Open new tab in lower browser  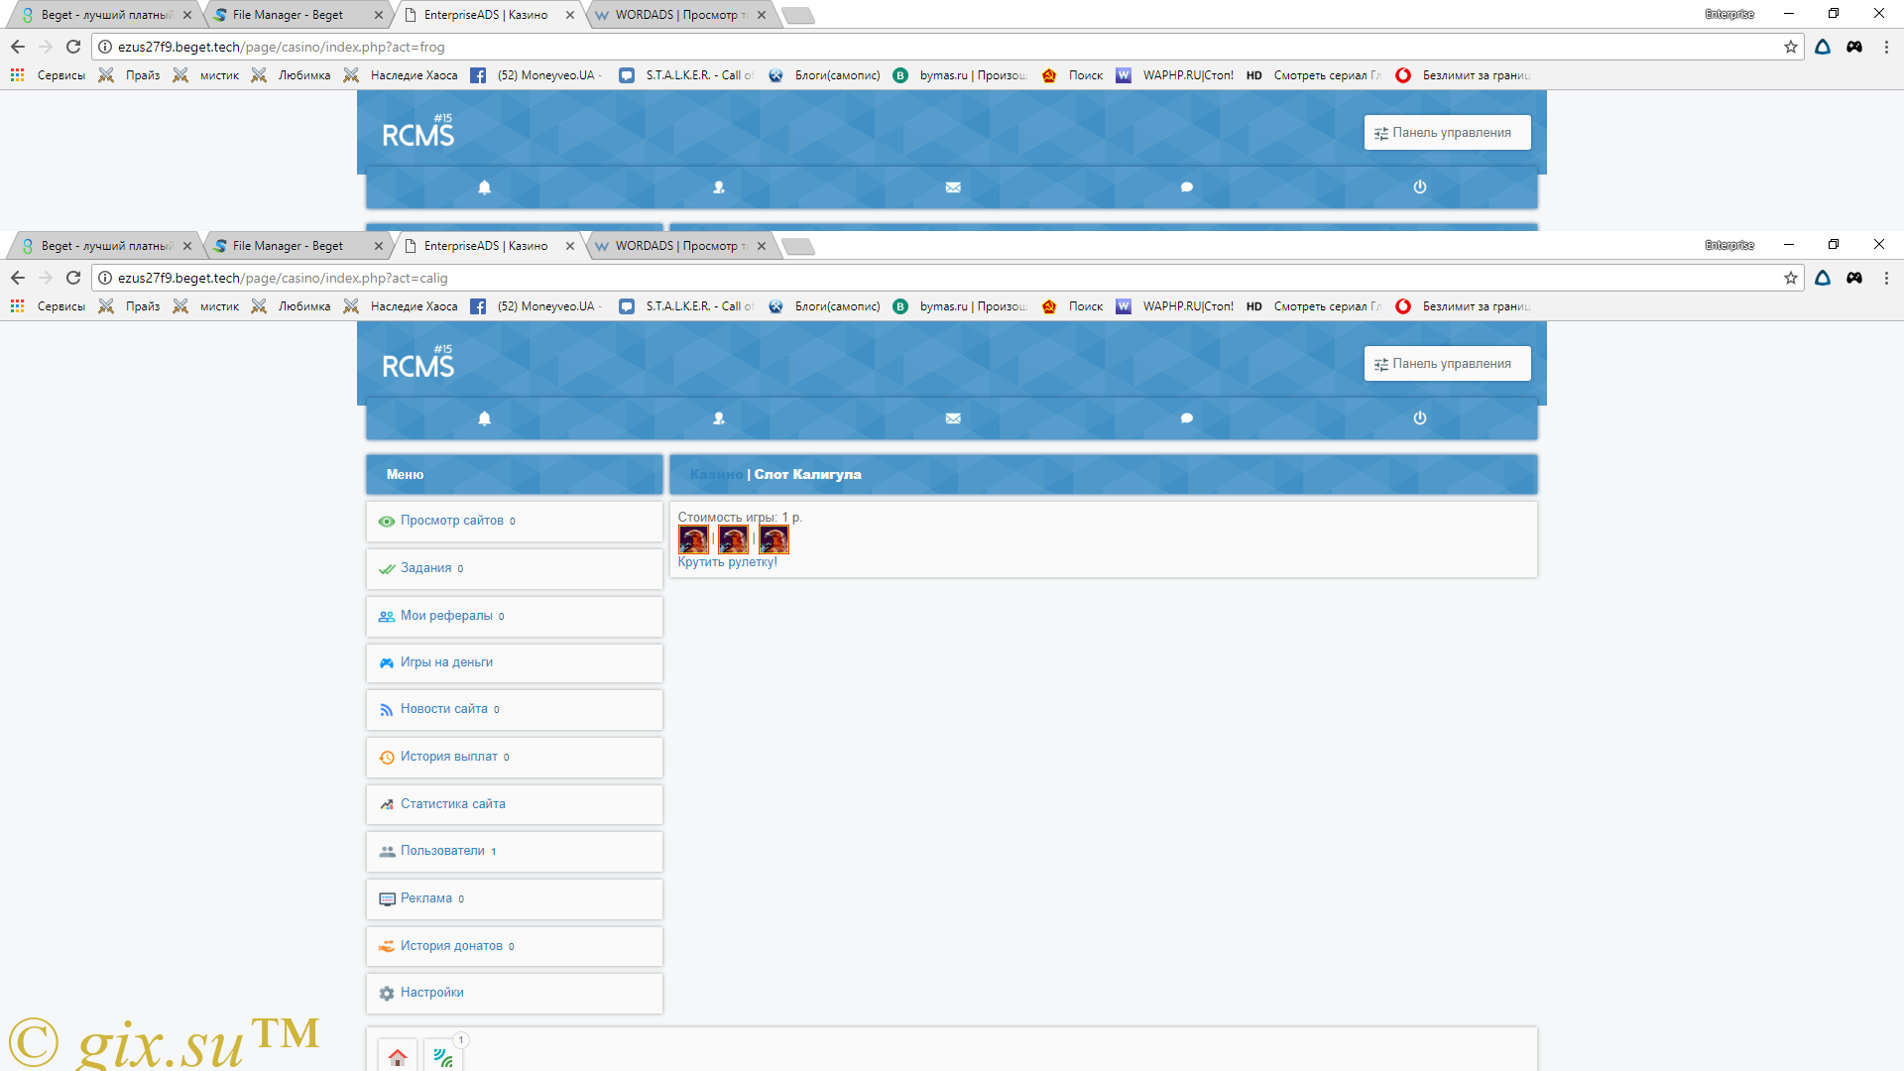click(x=798, y=246)
